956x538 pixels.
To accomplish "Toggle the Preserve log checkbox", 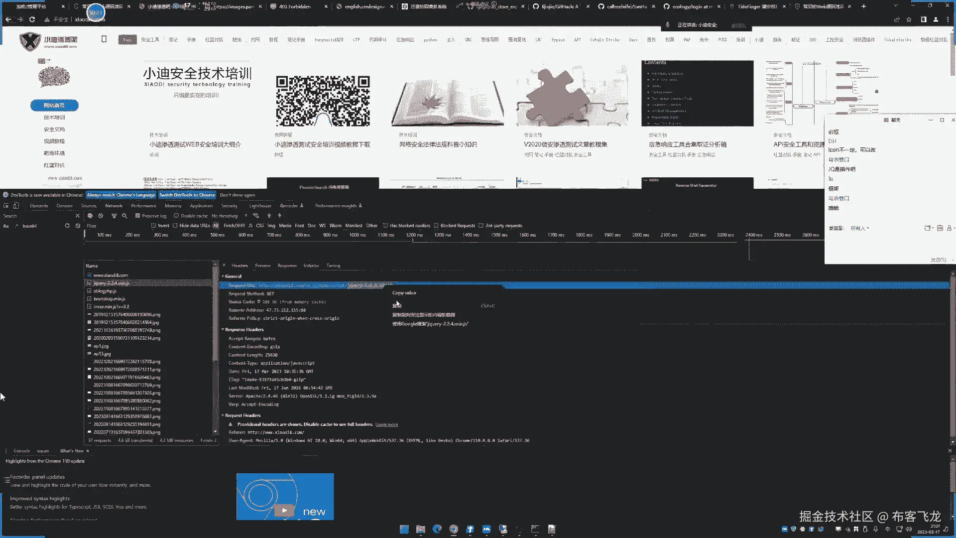I will (138, 216).
